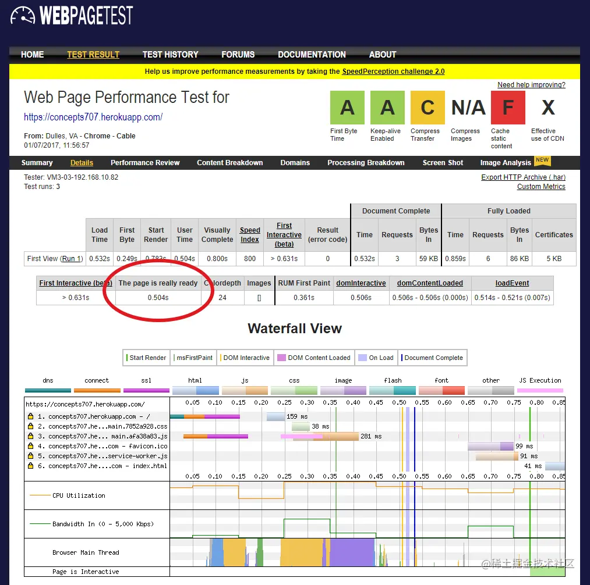
Task: Select the Details tab
Action: (82, 163)
